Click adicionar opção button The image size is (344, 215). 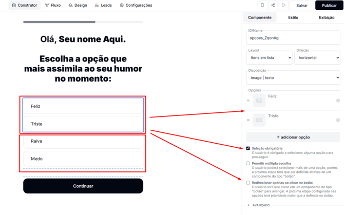pyautogui.click(x=293, y=137)
